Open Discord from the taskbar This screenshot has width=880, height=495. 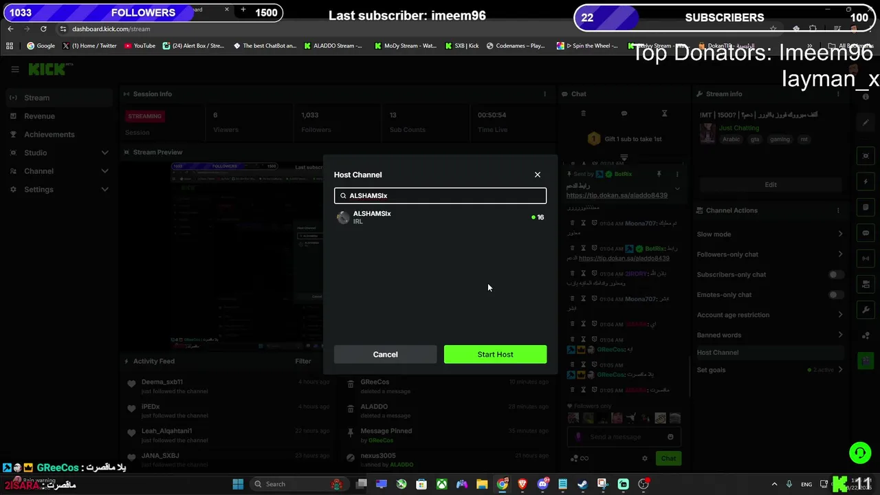(542, 484)
